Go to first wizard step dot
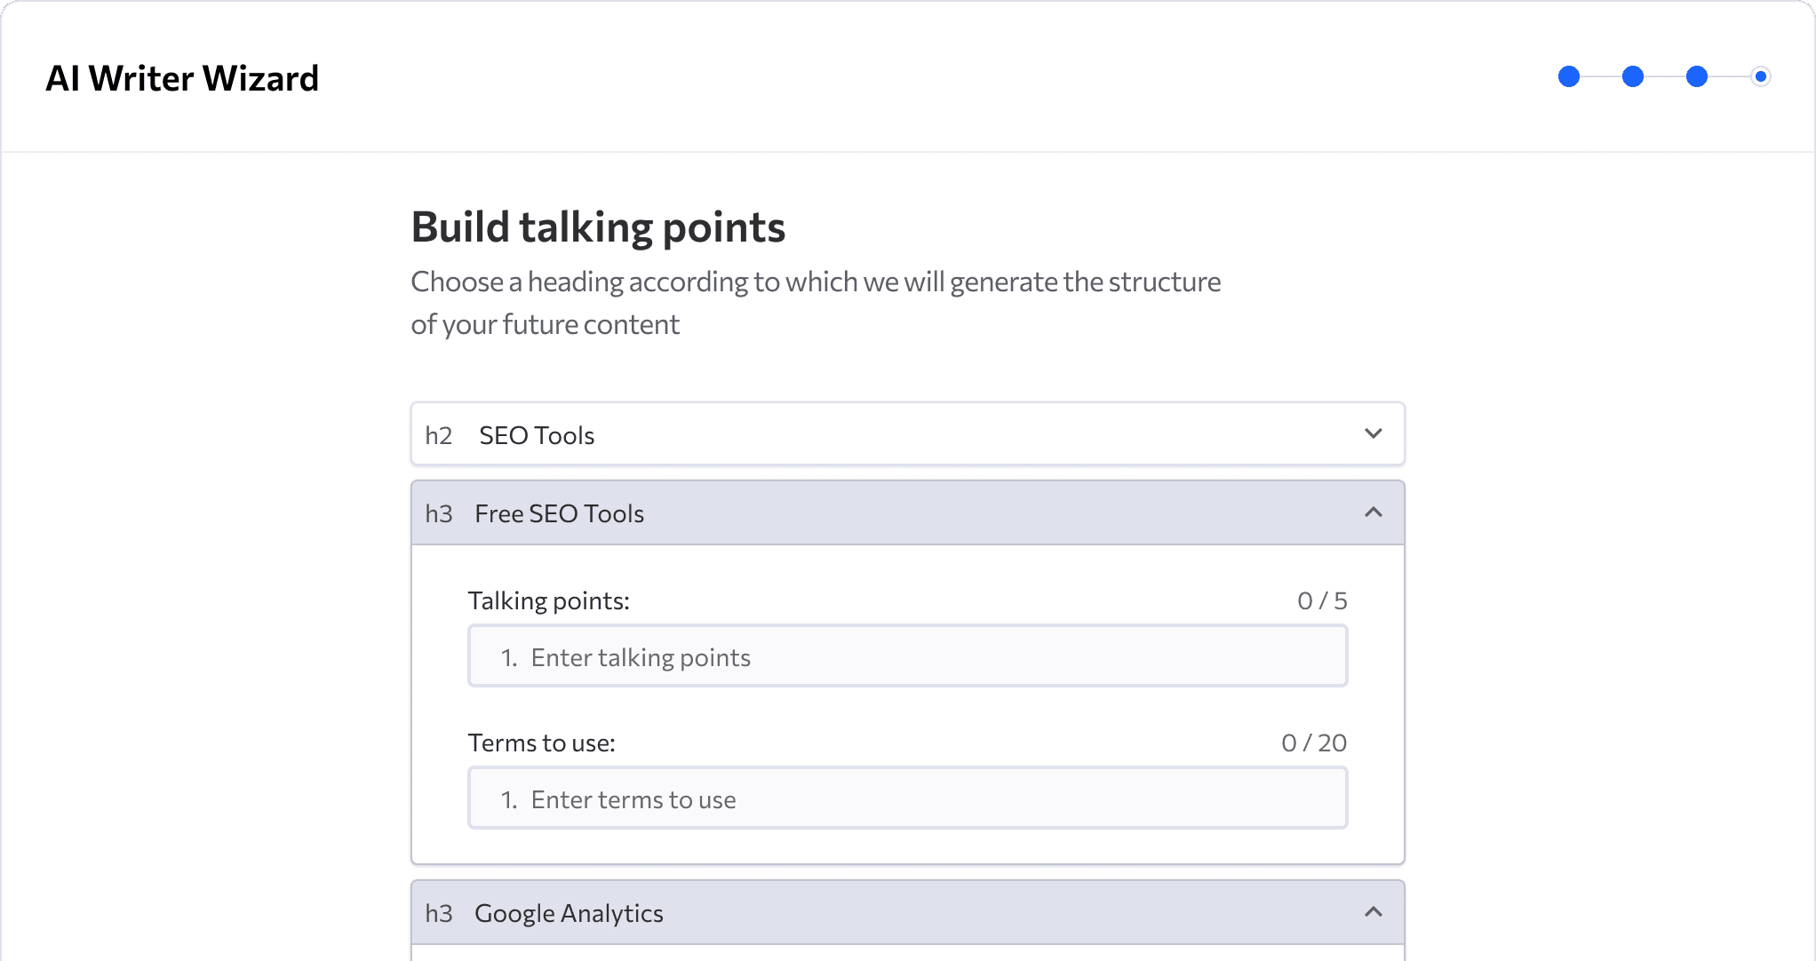The width and height of the screenshot is (1816, 961). 1569,76
